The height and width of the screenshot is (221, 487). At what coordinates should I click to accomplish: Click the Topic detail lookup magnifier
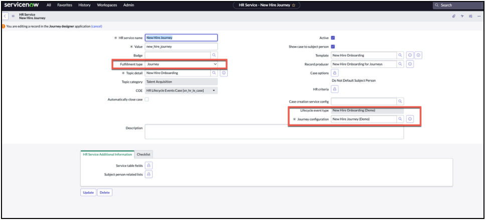click(214, 73)
